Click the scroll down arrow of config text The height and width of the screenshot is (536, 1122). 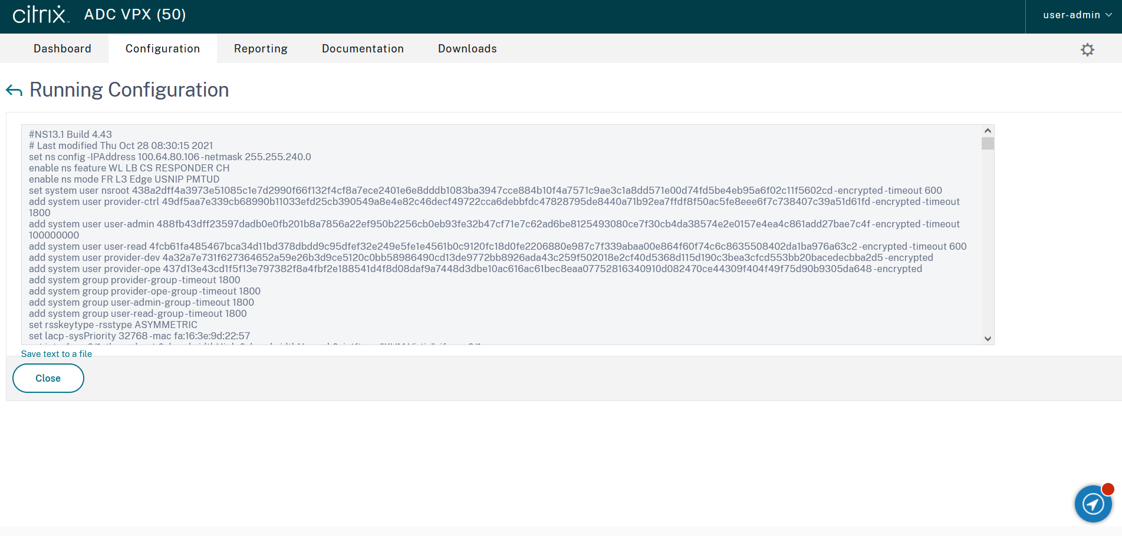pyautogui.click(x=988, y=339)
